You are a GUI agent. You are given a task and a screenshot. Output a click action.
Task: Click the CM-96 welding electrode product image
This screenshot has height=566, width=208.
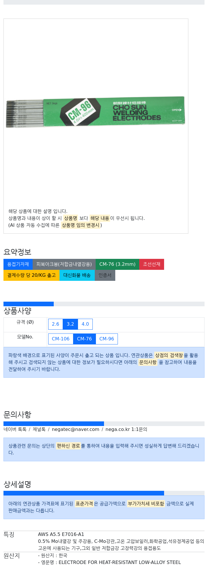coord(95,112)
